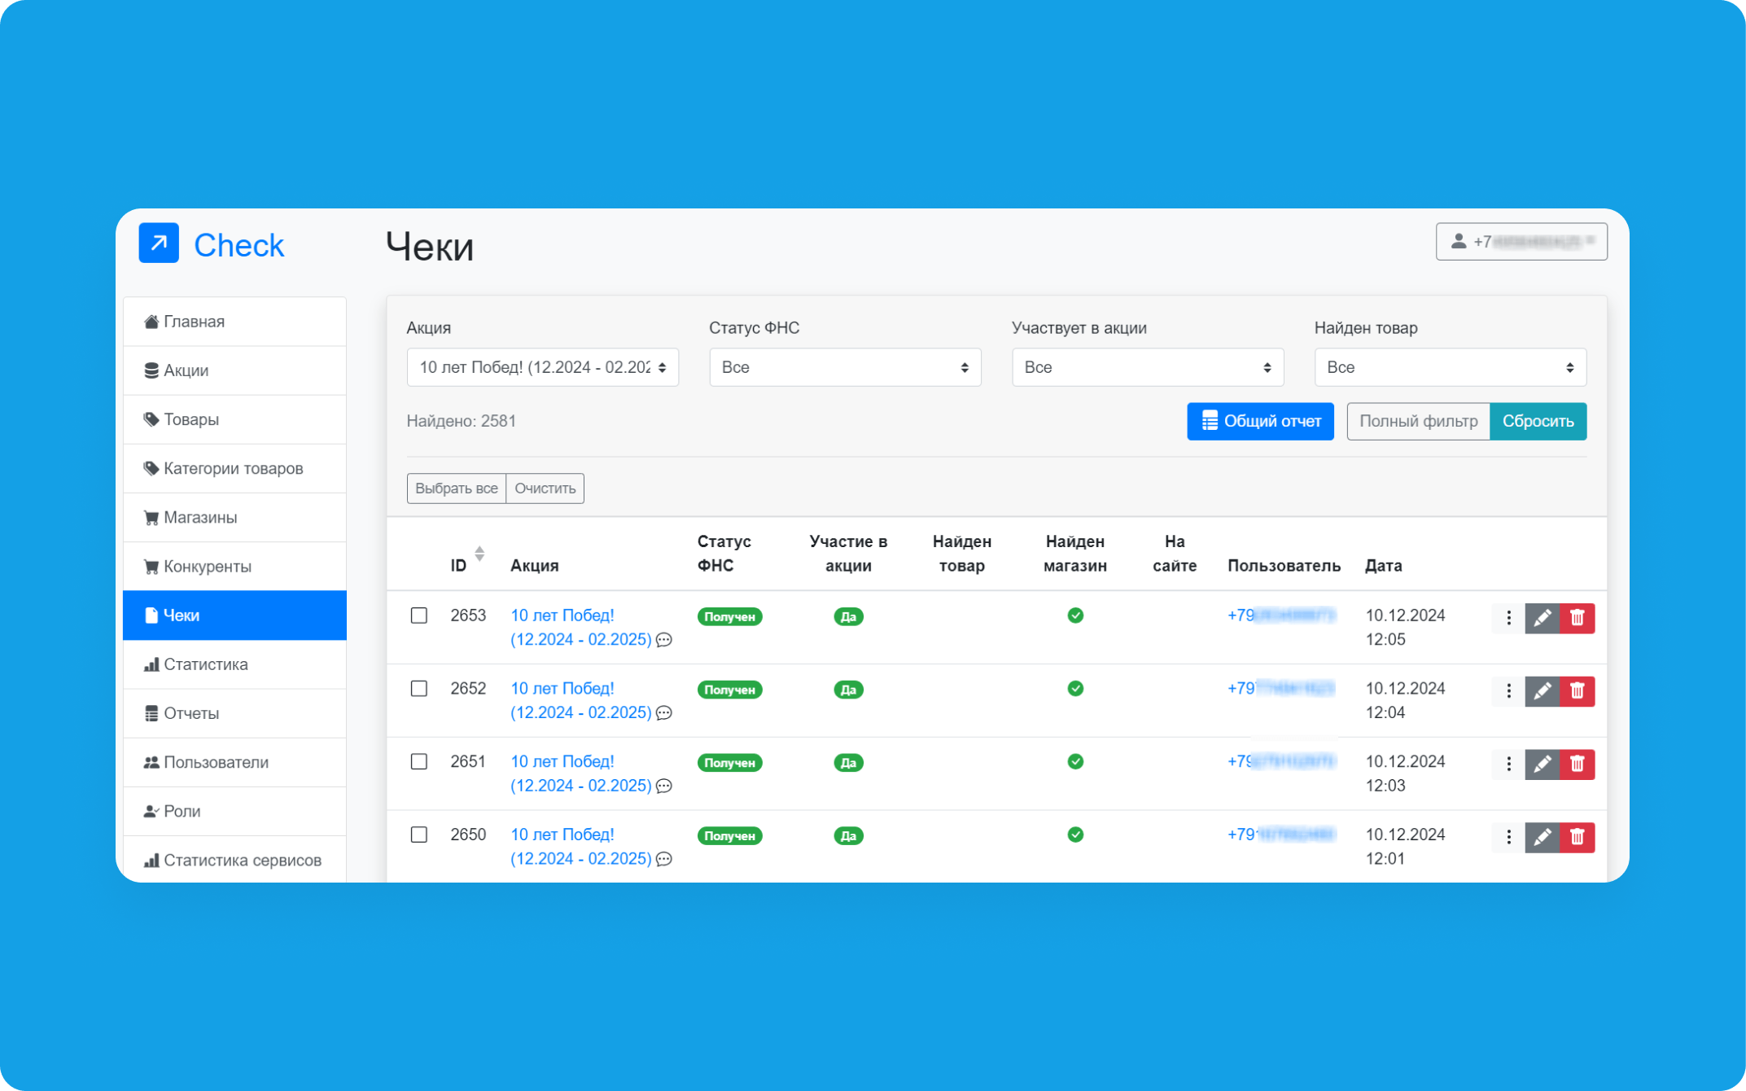Open the Найден товар dropdown
The height and width of the screenshot is (1091, 1746).
[x=1449, y=367]
